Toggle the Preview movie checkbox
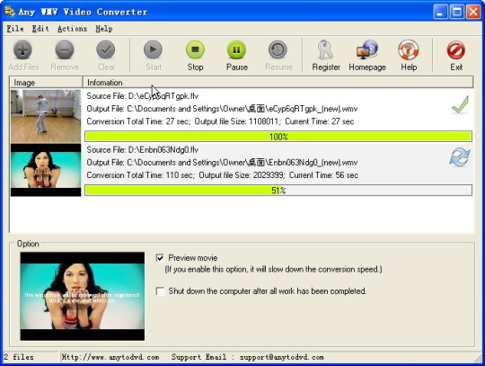This screenshot has width=485, height=366. pos(160,257)
